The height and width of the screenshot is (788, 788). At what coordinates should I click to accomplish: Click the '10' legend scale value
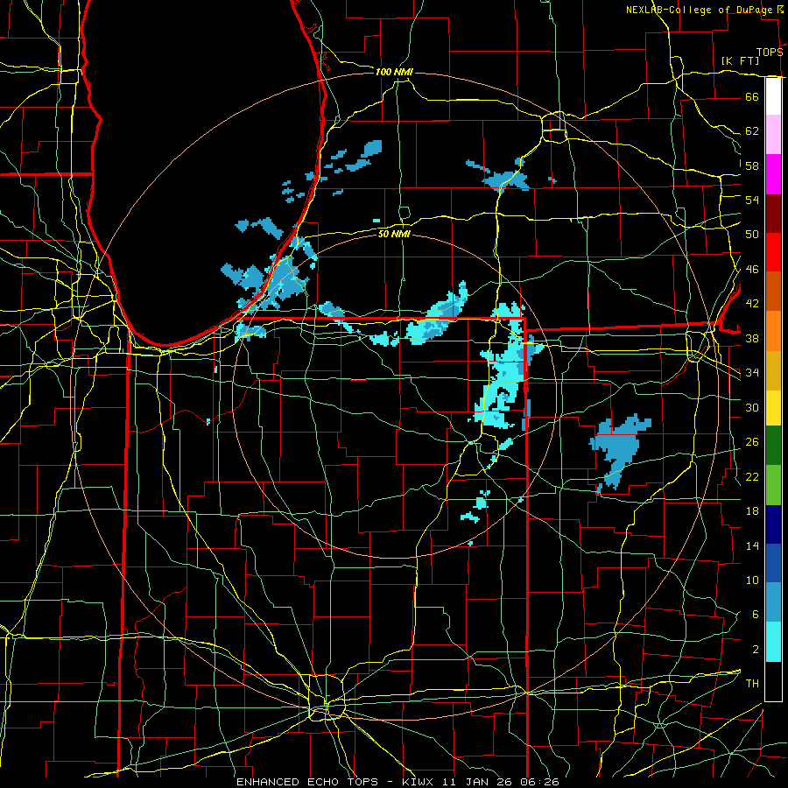click(752, 580)
